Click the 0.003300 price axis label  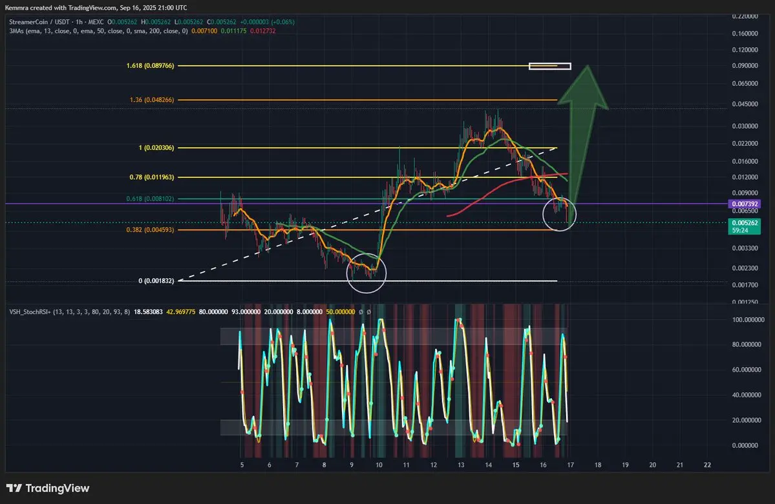click(745, 248)
